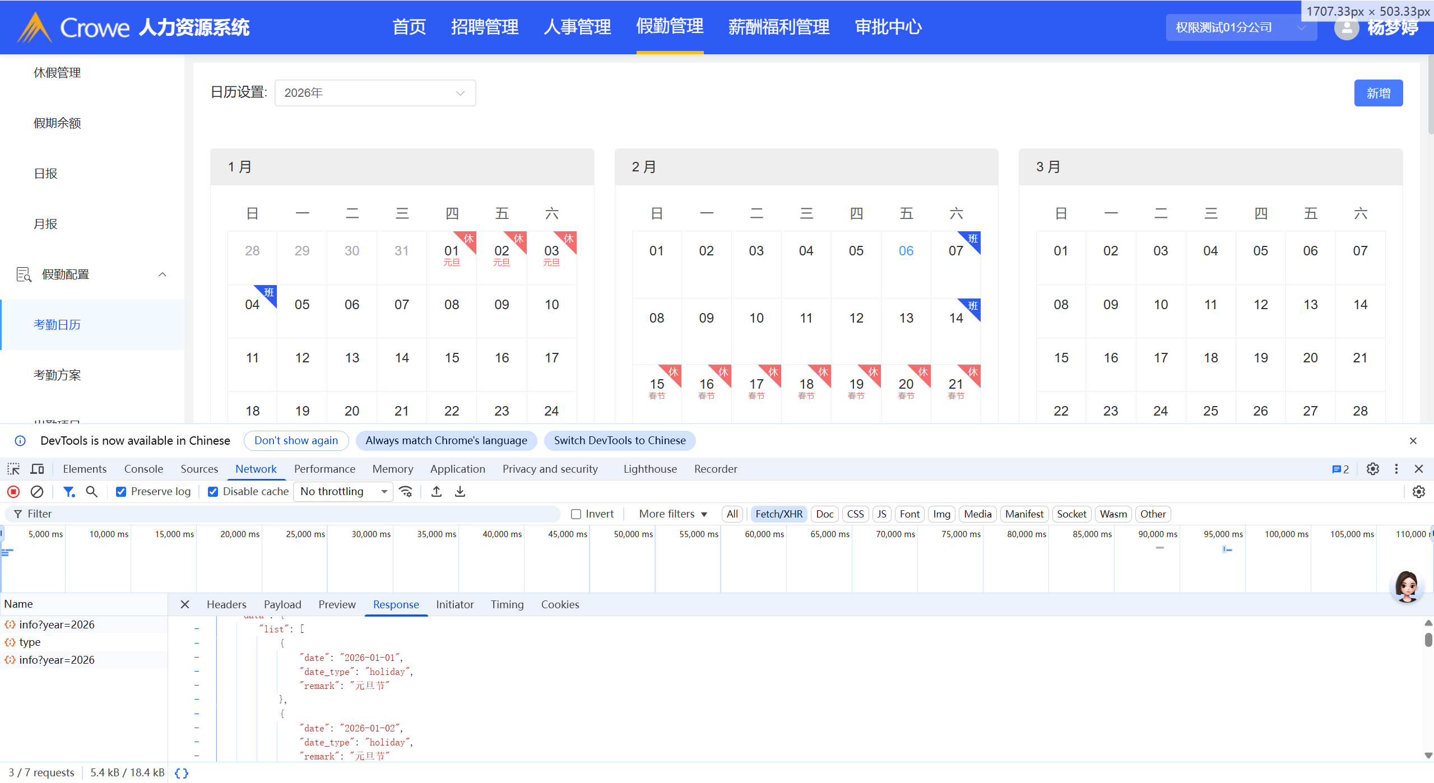Click the network filter funnel icon
1434x783 pixels.
[69, 492]
